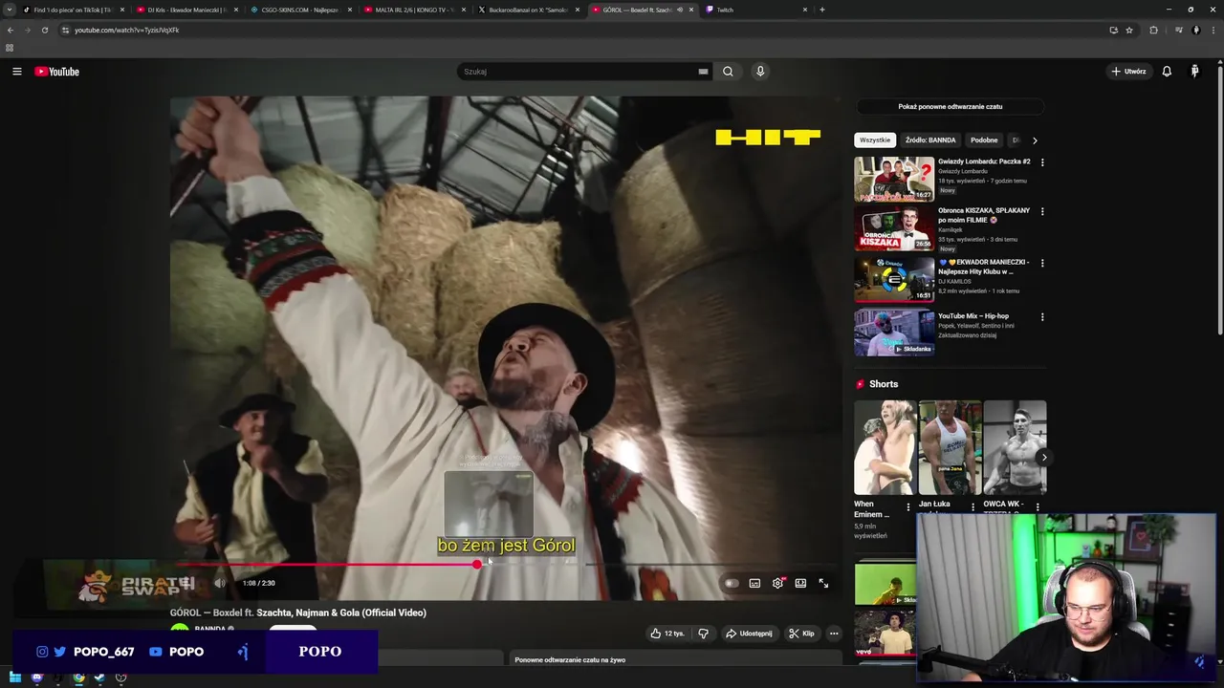
Task: Like the video with 12 tys.
Action: pos(667,634)
